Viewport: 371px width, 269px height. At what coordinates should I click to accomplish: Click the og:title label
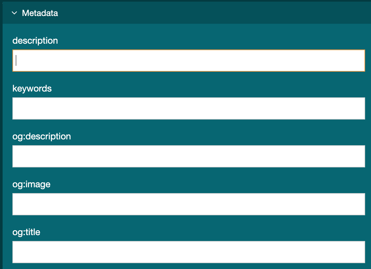point(26,232)
